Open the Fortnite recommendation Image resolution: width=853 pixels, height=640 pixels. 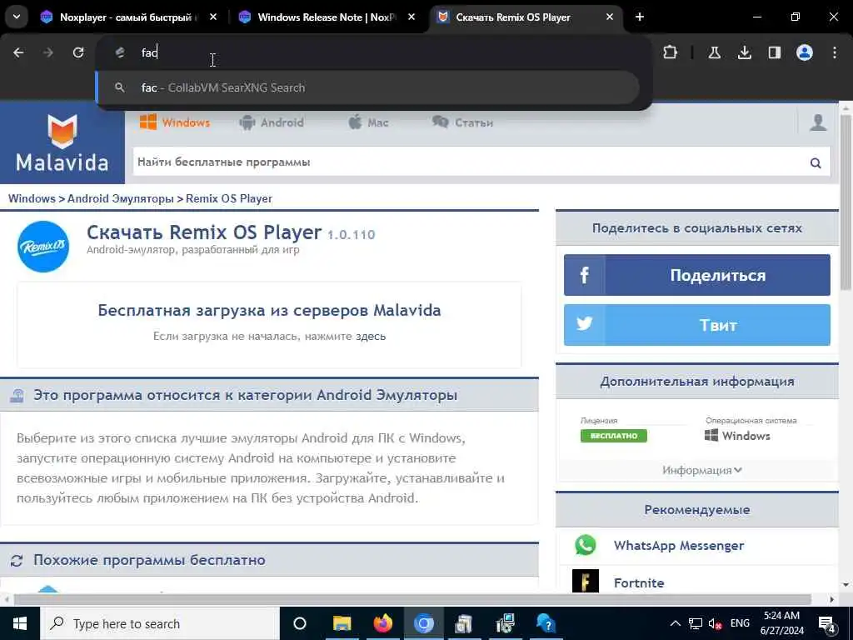click(x=639, y=582)
